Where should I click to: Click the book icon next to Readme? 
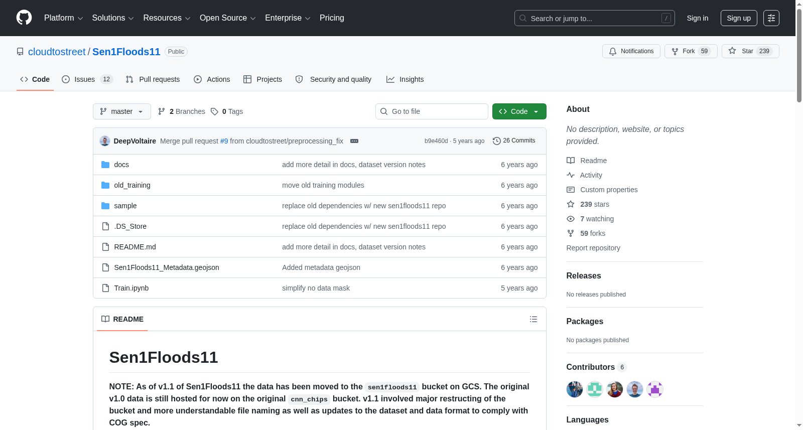571,161
